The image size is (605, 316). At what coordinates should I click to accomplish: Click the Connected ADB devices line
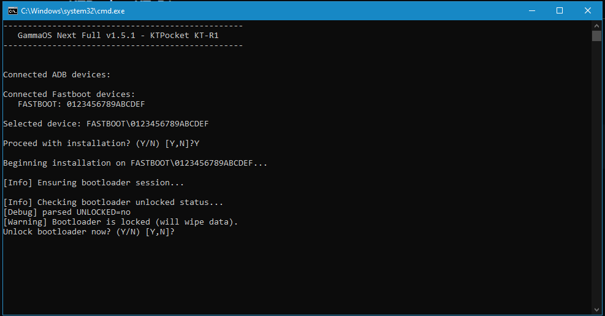tap(57, 75)
